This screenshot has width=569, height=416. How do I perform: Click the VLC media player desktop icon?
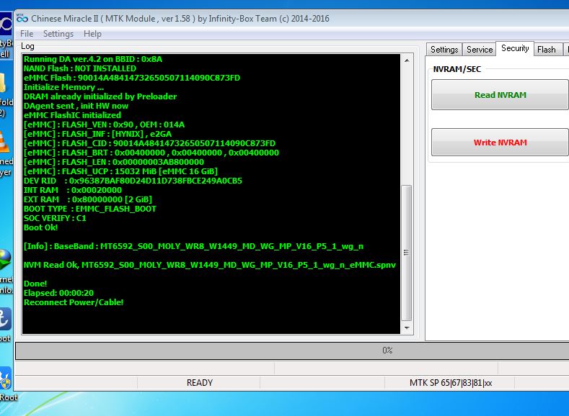pos(4,142)
